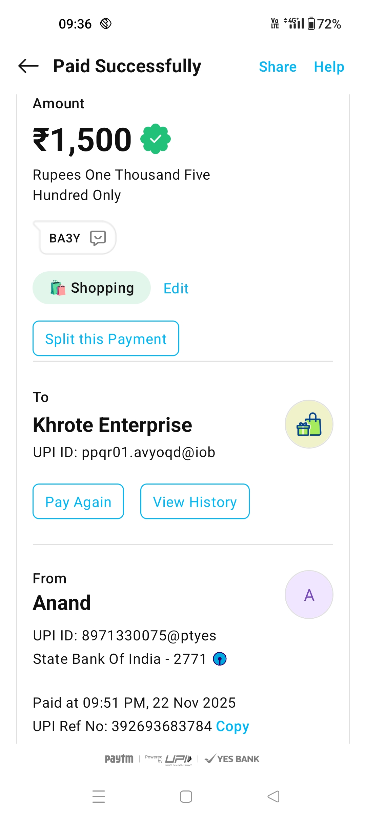This screenshot has height=819, width=366.
Task: Tap the green verified checkmark badge
Action: pyautogui.click(x=156, y=139)
